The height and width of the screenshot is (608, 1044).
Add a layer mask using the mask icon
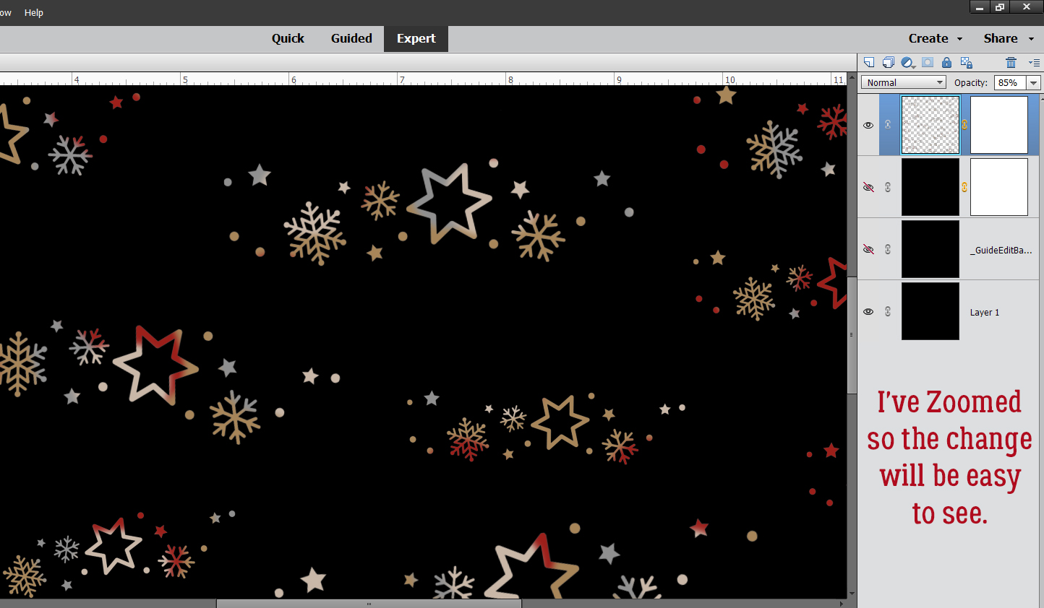(x=928, y=63)
